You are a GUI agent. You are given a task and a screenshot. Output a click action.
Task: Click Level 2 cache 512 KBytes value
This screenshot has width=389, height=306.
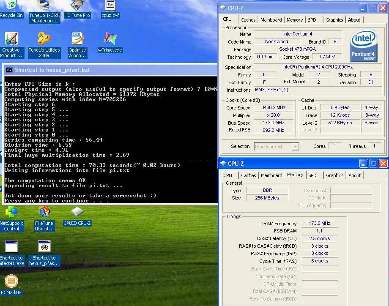tap(340, 123)
